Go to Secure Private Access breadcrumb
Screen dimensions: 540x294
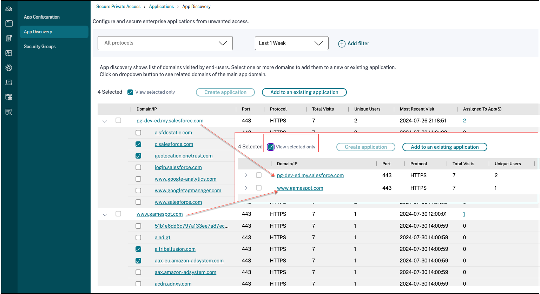(x=118, y=6)
